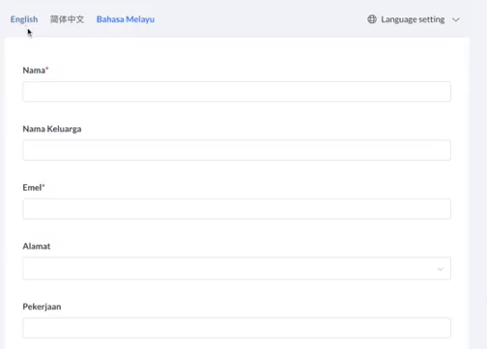Screen dimensions: 487x349
Task: Open the Language setting dropdown label
Action: pyautogui.click(x=413, y=19)
